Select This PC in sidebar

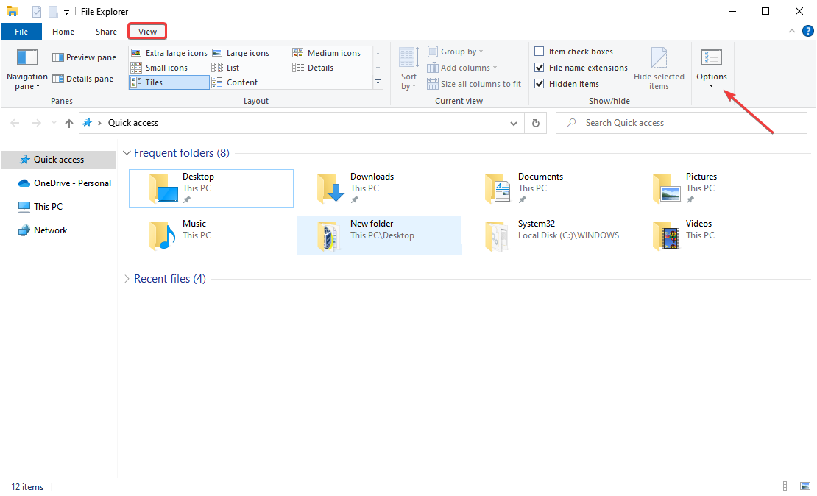40,206
